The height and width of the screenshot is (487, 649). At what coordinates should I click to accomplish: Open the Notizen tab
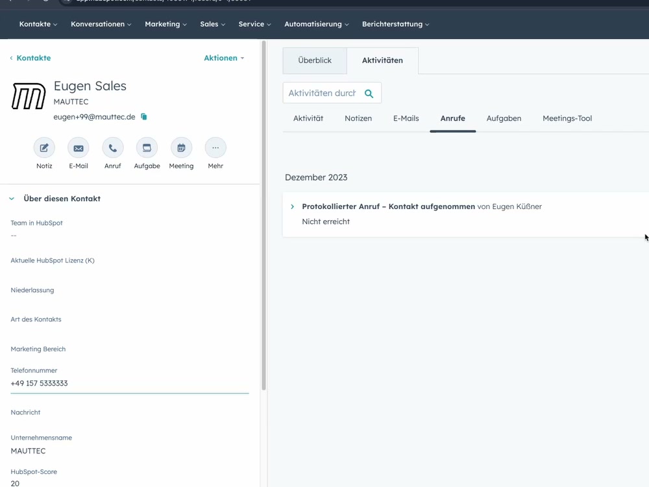(358, 118)
